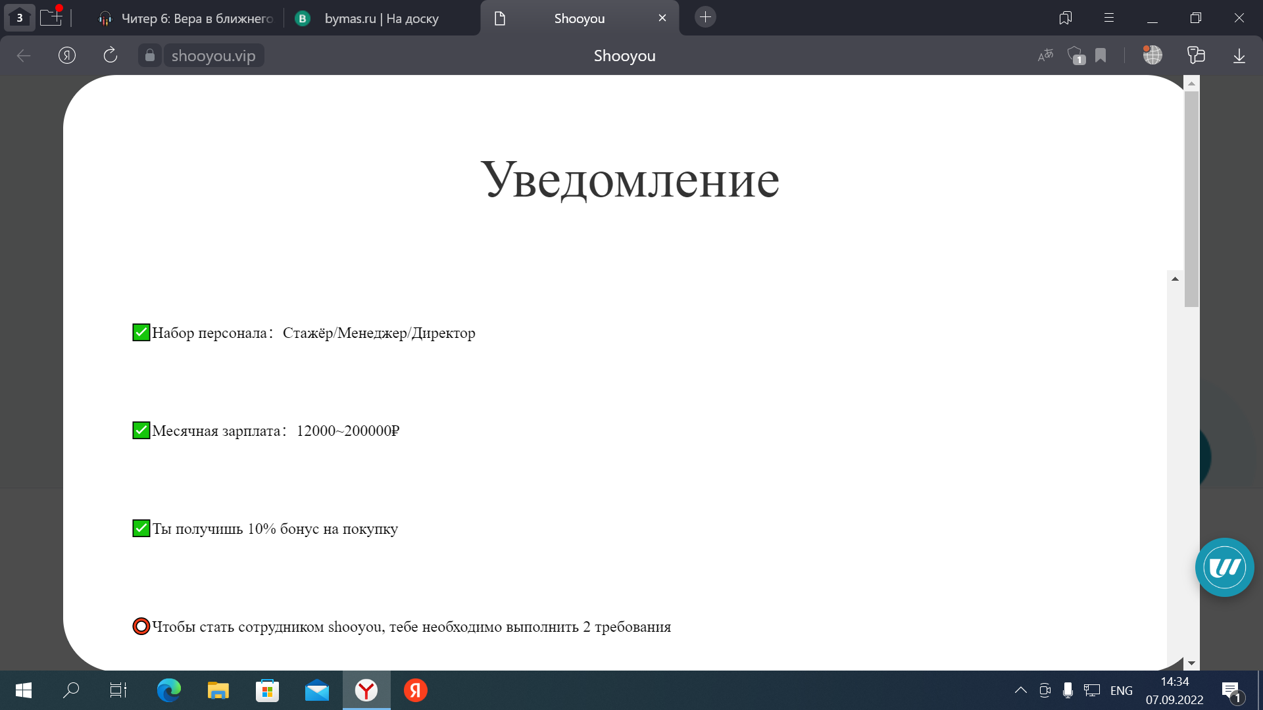Click red circle beside shooyou requirements text
Image resolution: width=1263 pixels, height=710 pixels.
click(141, 627)
